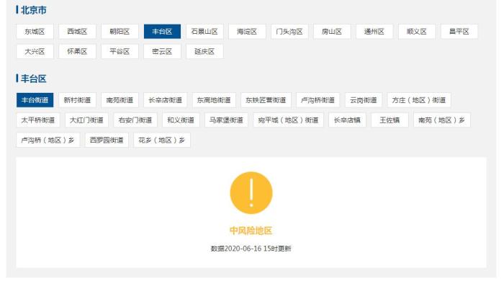This screenshot has height=281, width=504.
Task: Select the 大兴区 district button
Action: (35, 51)
